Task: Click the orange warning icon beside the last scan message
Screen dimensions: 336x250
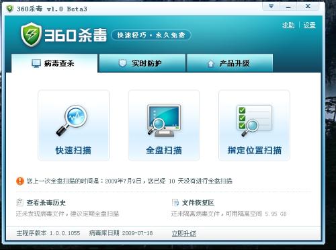Action: [x=20, y=181]
